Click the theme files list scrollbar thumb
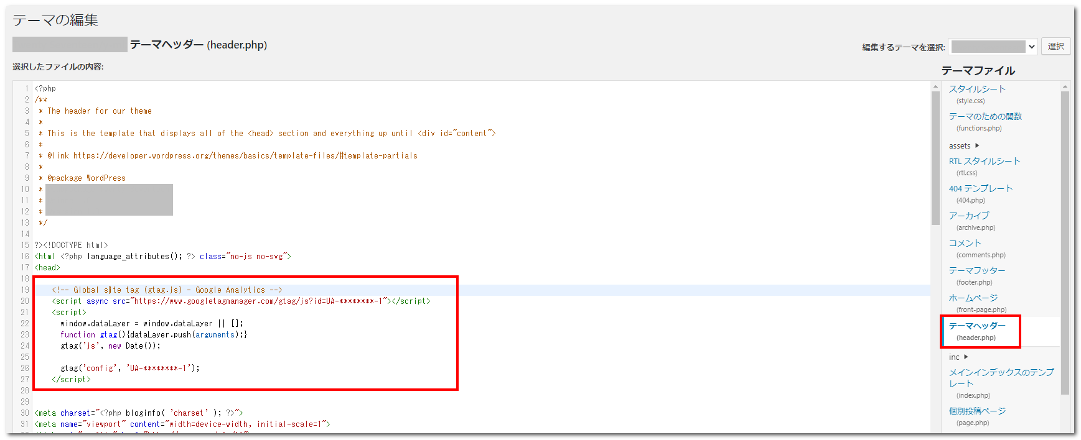The height and width of the screenshot is (440, 1081). click(x=1065, y=243)
